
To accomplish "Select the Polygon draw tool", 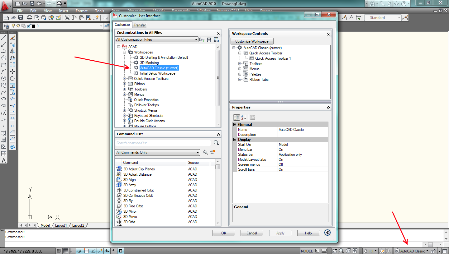I will point(4,58).
